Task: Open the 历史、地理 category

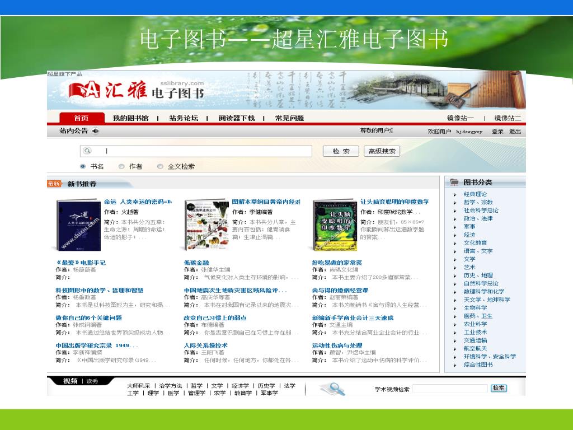Action: pos(478,275)
